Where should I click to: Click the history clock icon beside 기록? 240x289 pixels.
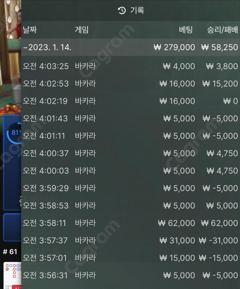tap(122, 10)
